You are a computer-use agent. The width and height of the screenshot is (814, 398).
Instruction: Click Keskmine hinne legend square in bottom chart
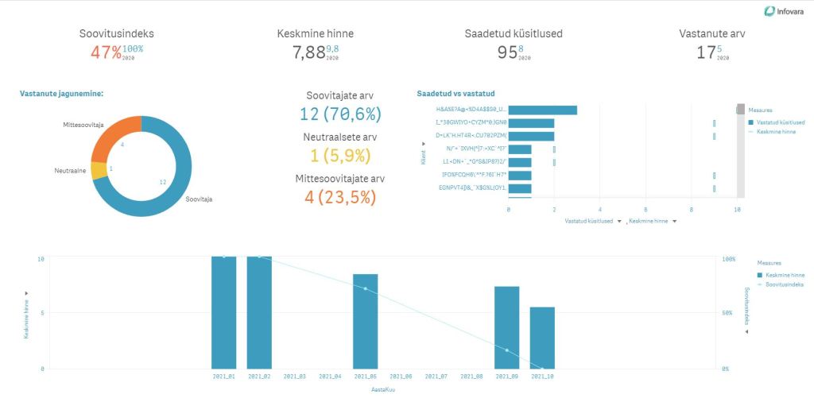[758, 274]
